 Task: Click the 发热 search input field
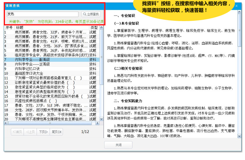[42, 14]
